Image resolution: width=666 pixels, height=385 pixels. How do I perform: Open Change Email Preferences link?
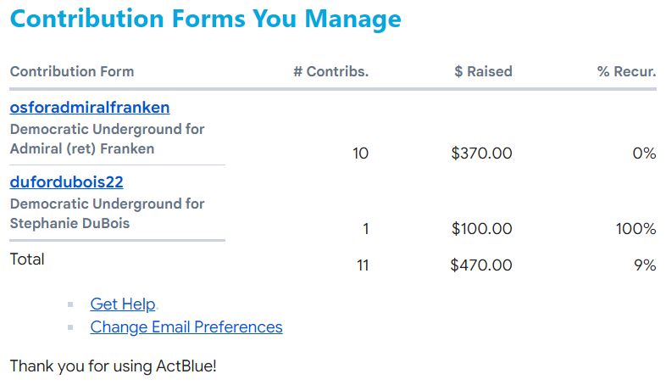[x=186, y=327]
